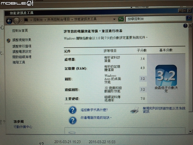This screenshot has height=145, width=193.
Task: Open 開啟磁碟清理
Action: point(22,57)
